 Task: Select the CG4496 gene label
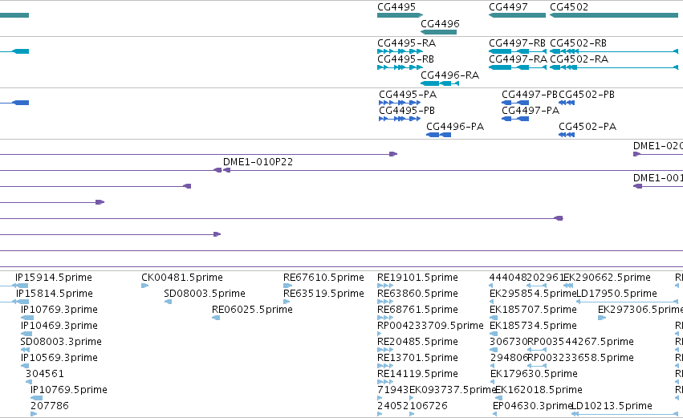click(440, 23)
